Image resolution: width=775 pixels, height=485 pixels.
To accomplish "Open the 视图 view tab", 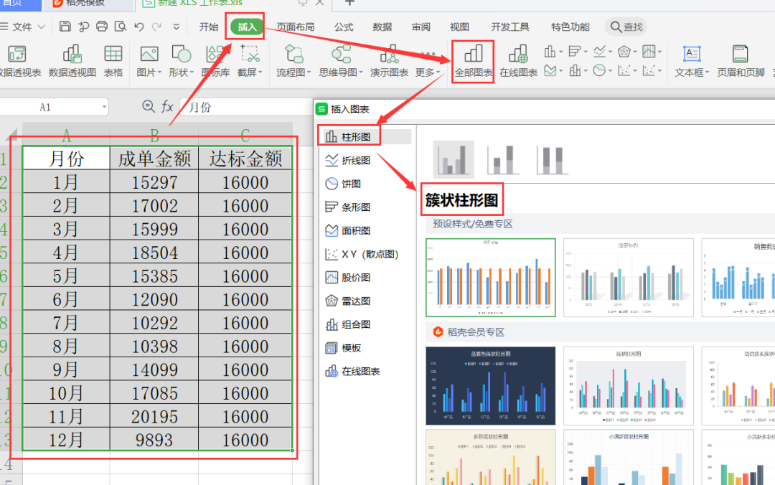I will pos(459,27).
